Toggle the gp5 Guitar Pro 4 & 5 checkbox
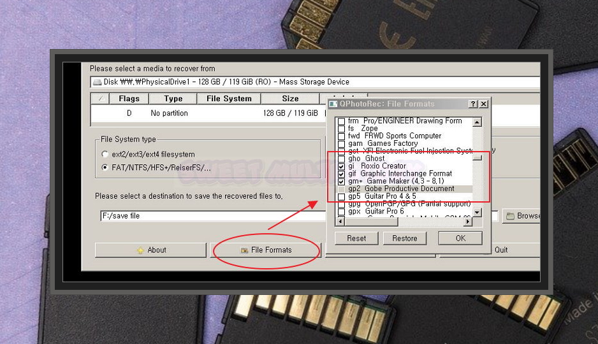This screenshot has height=344, width=598. (341, 197)
